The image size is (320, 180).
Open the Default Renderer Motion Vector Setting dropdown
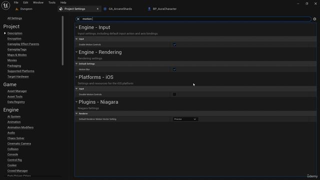click(185, 119)
